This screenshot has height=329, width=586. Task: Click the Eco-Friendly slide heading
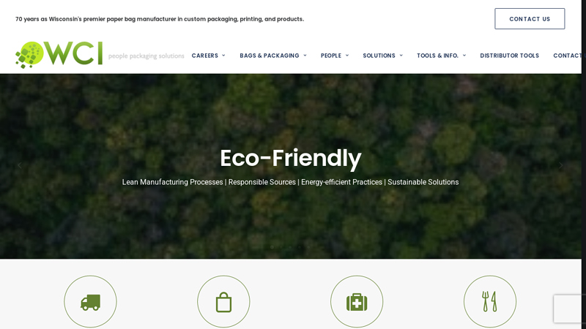(x=290, y=158)
